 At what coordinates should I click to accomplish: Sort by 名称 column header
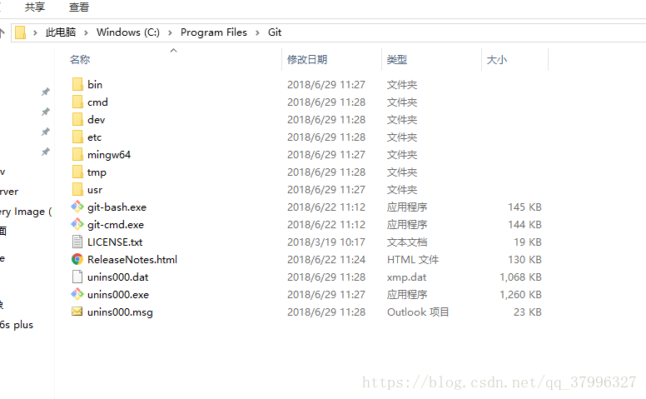pos(81,60)
